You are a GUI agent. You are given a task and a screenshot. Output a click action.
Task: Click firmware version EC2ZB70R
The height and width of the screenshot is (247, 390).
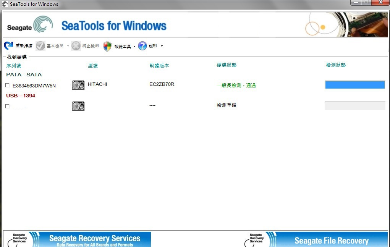tap(162, 84)
